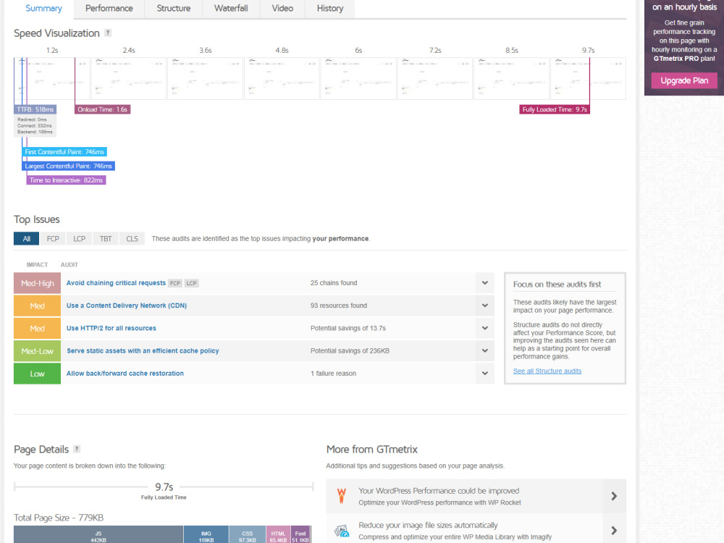Click the IMG 119KB page size segment
This screenshot has height=543, width=724.
206,536
